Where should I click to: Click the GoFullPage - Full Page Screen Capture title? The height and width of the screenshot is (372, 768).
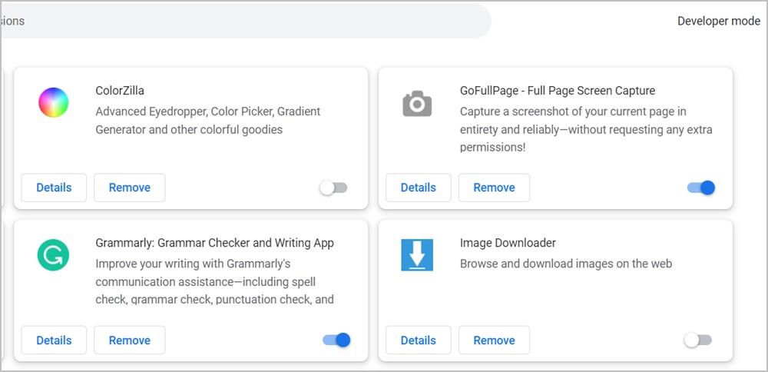(x=558, y=91)
